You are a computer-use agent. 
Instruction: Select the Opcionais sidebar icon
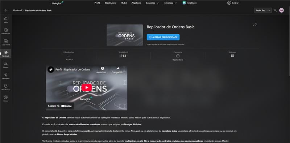[x=6, y=53]
